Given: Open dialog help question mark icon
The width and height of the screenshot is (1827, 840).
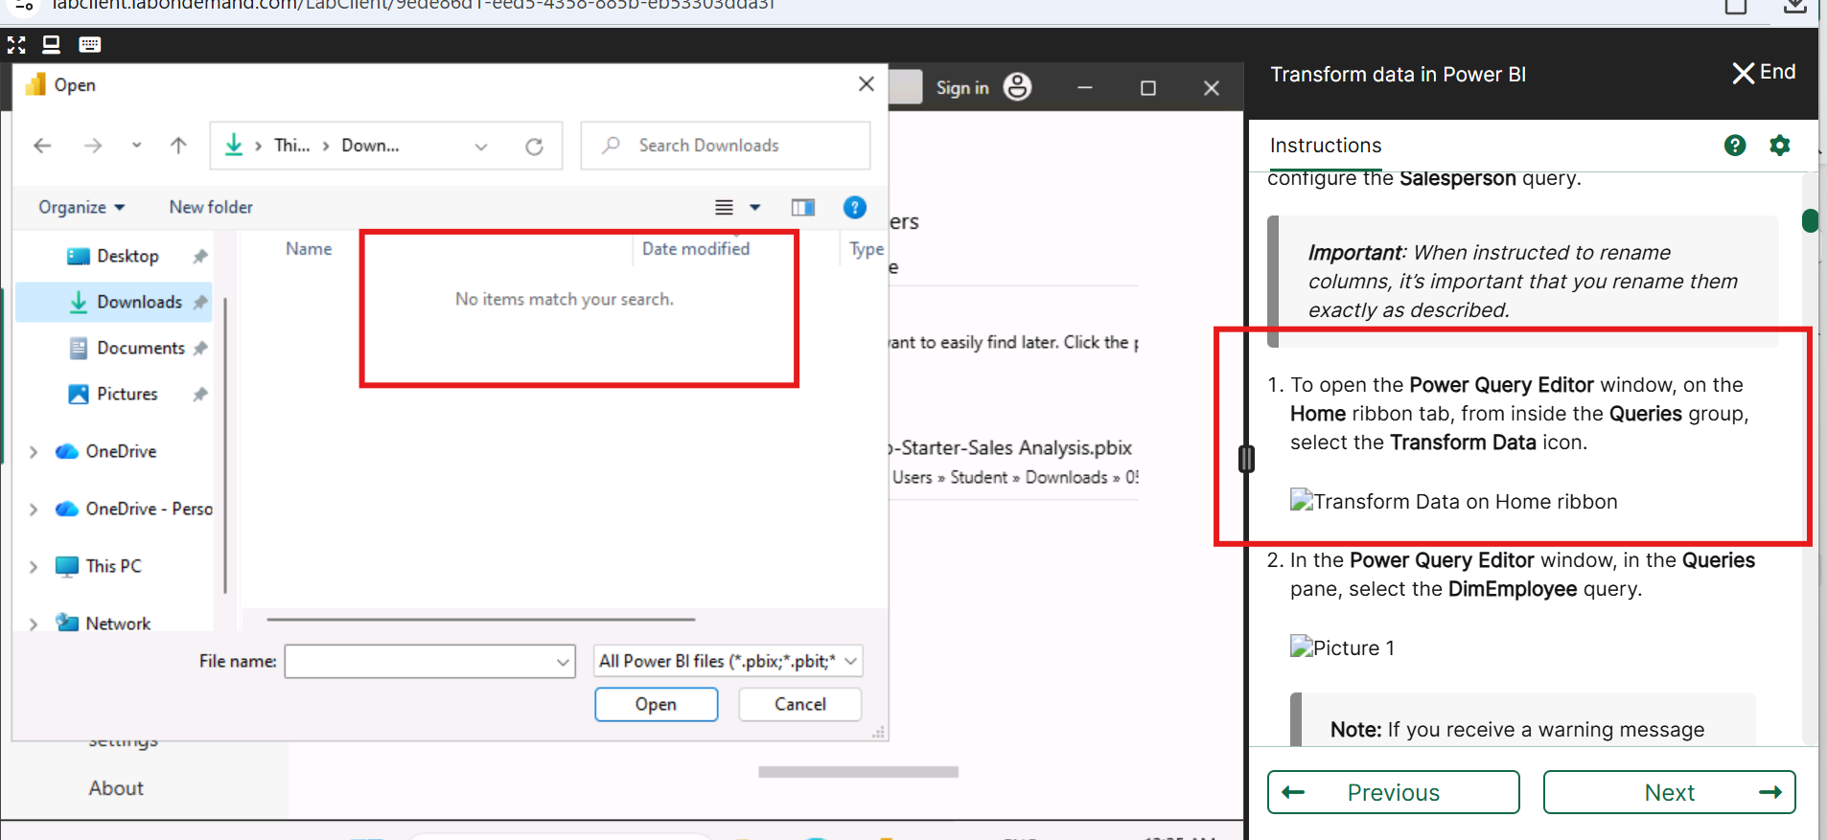Looking at the screenshot, I should [855, 207].
